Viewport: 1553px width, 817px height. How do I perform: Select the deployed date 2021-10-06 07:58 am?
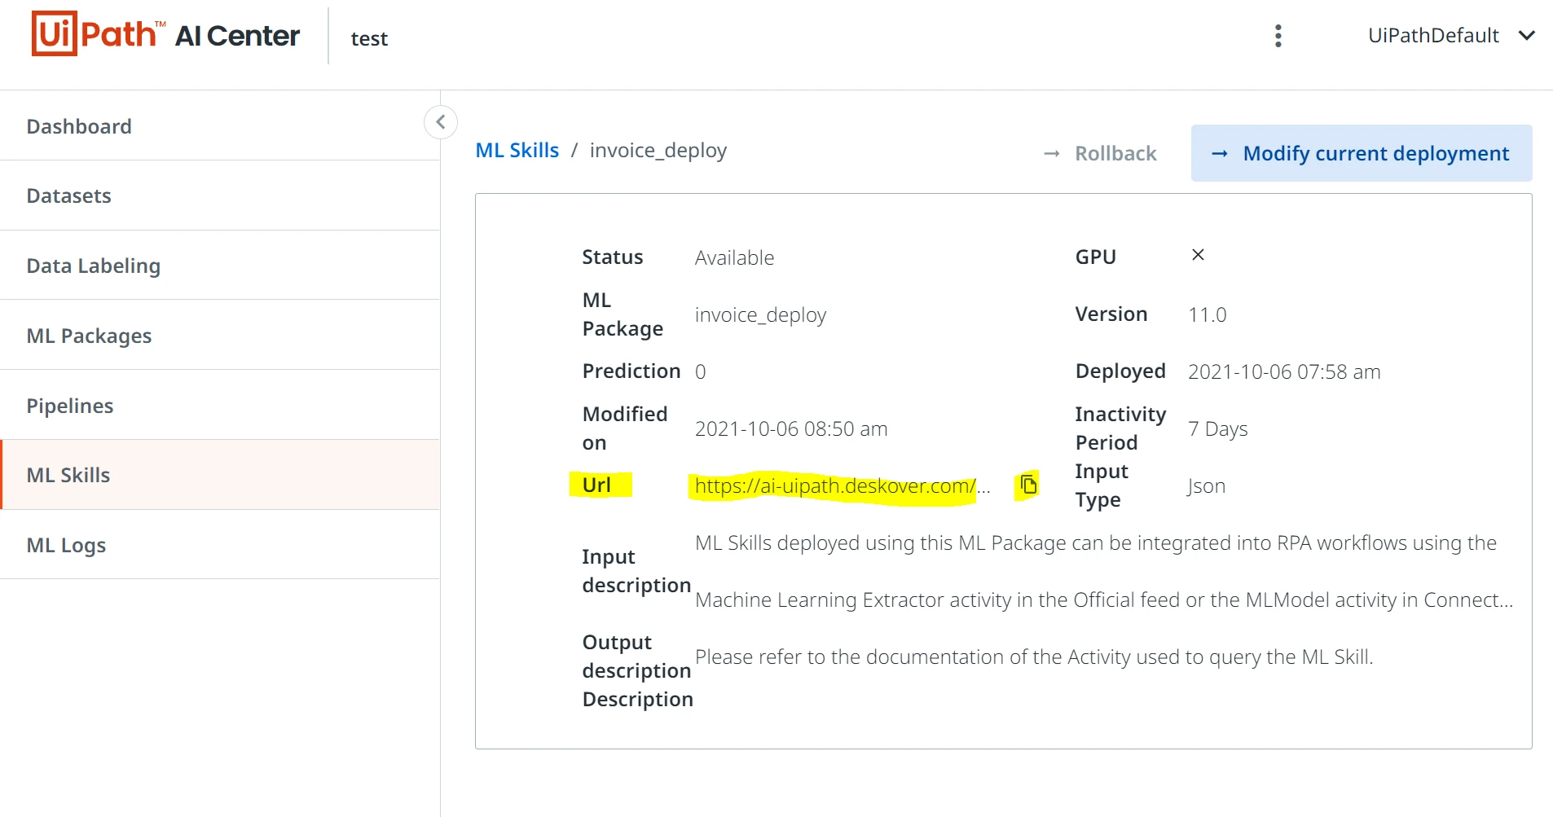(1284, 372)
